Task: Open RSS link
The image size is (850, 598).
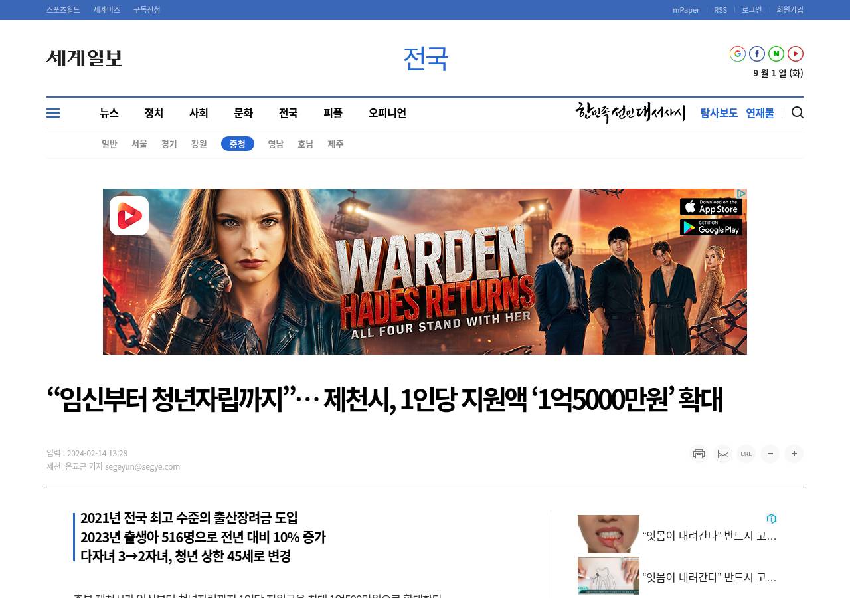Action: (x=721, y=9)
